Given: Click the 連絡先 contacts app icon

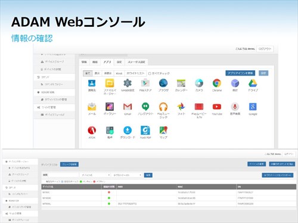Looking at the screenshot, I should tap(92, 83).
